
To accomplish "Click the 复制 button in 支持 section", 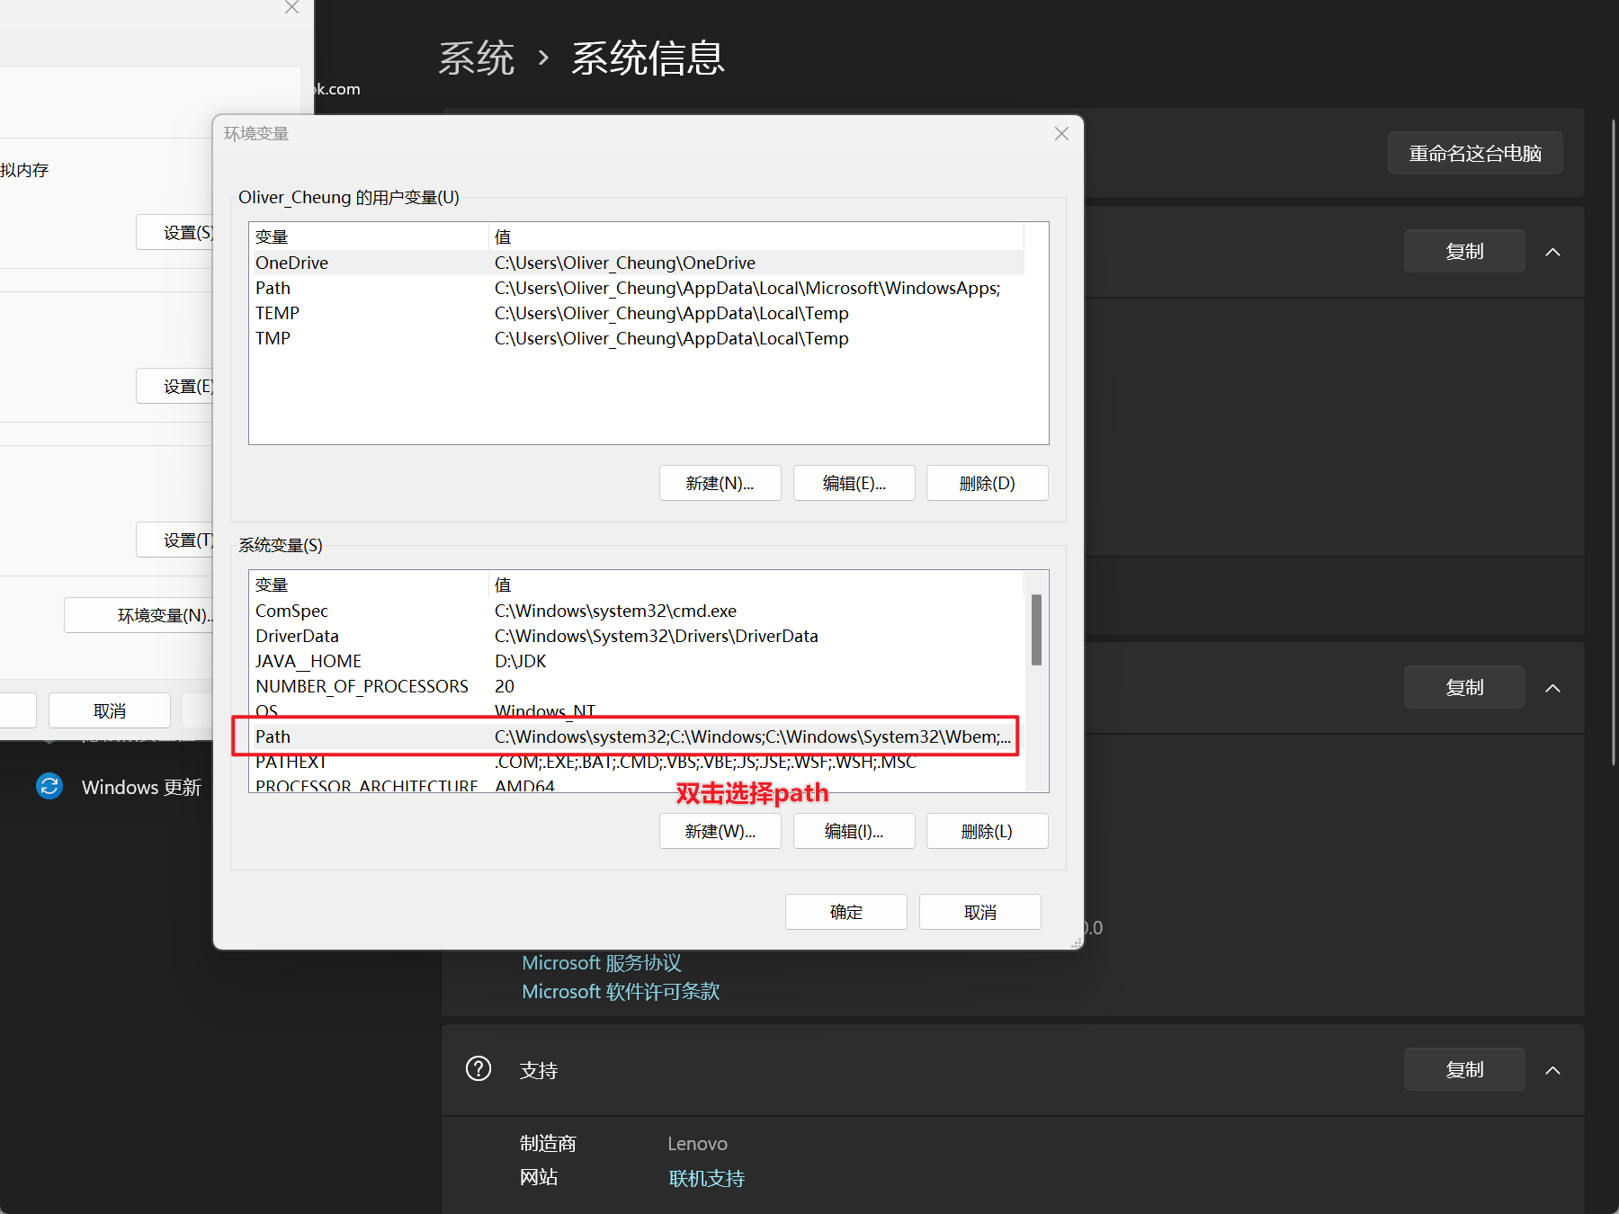I will coord(1464,1069).
